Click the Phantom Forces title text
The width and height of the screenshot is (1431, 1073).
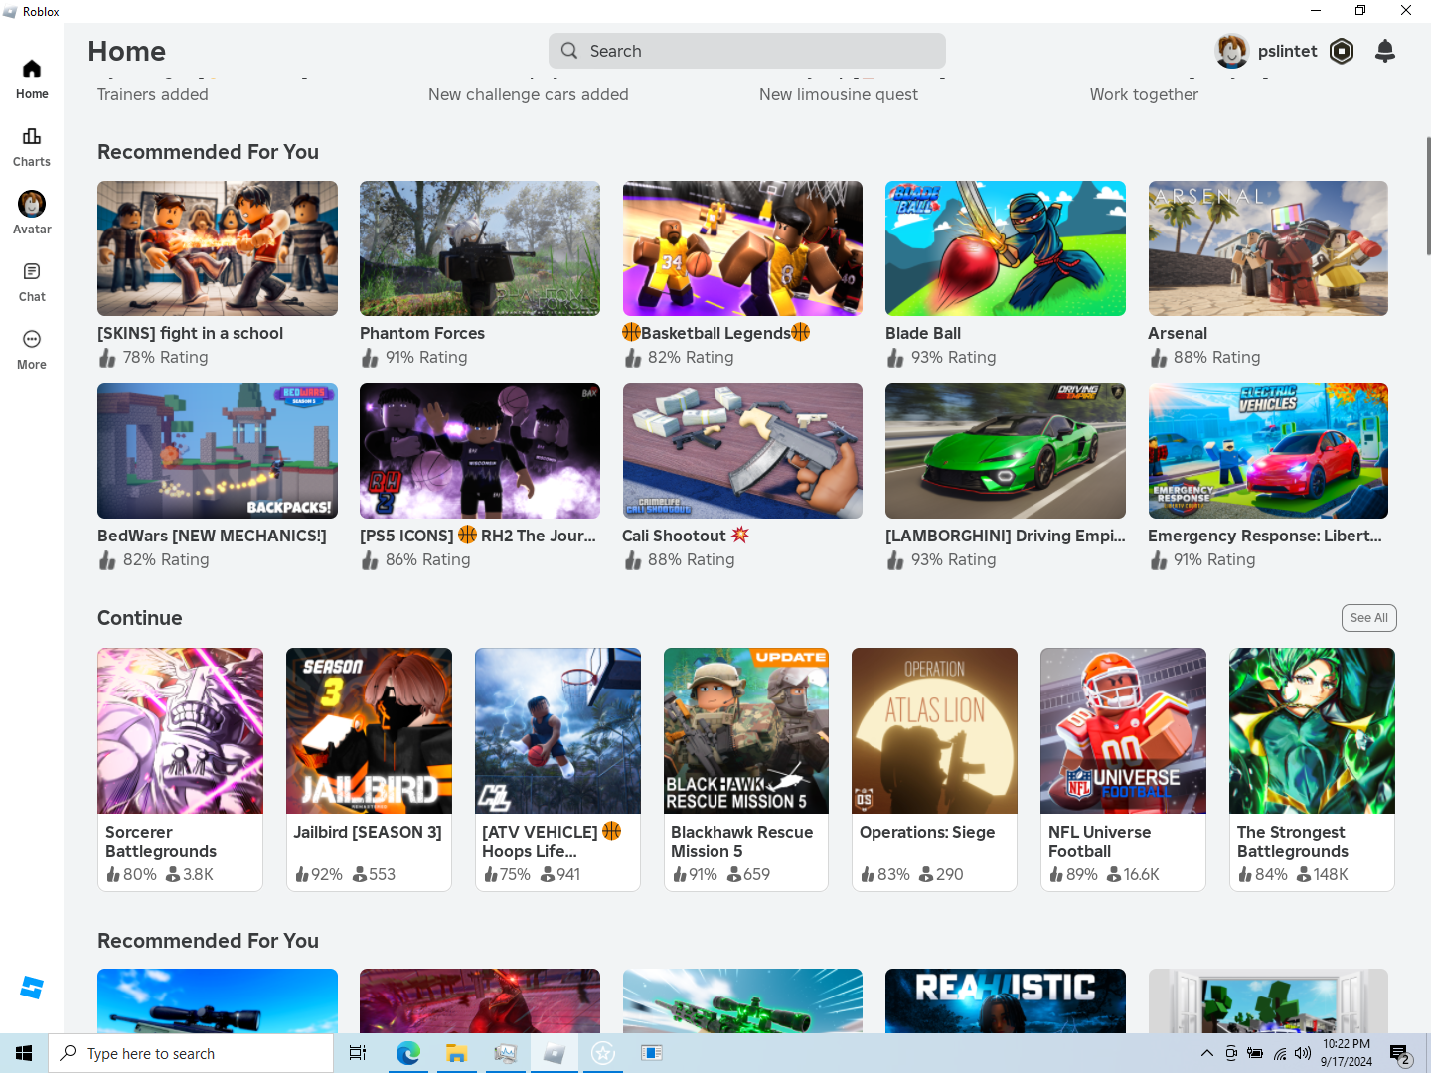point(422,333)
